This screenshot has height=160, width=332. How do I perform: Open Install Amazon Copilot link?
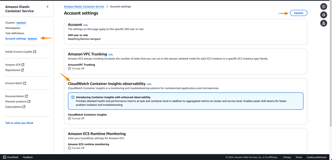(x=19, y=51)
